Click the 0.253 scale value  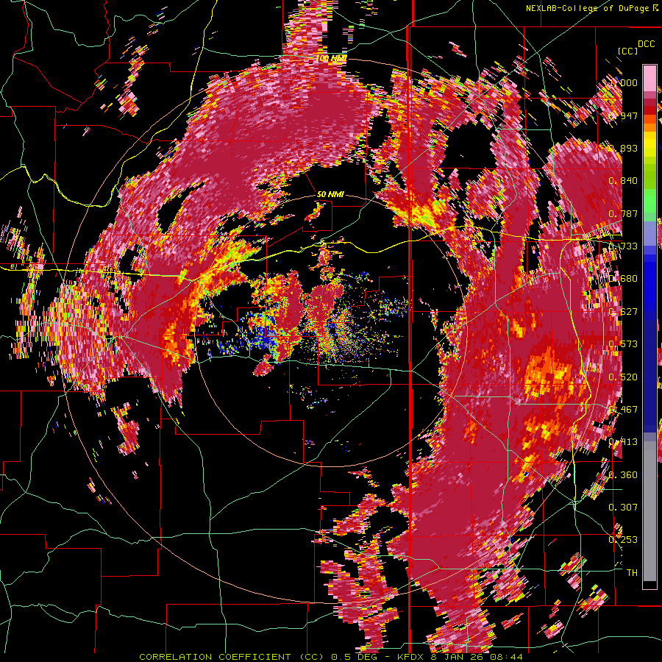click(623, 540)
